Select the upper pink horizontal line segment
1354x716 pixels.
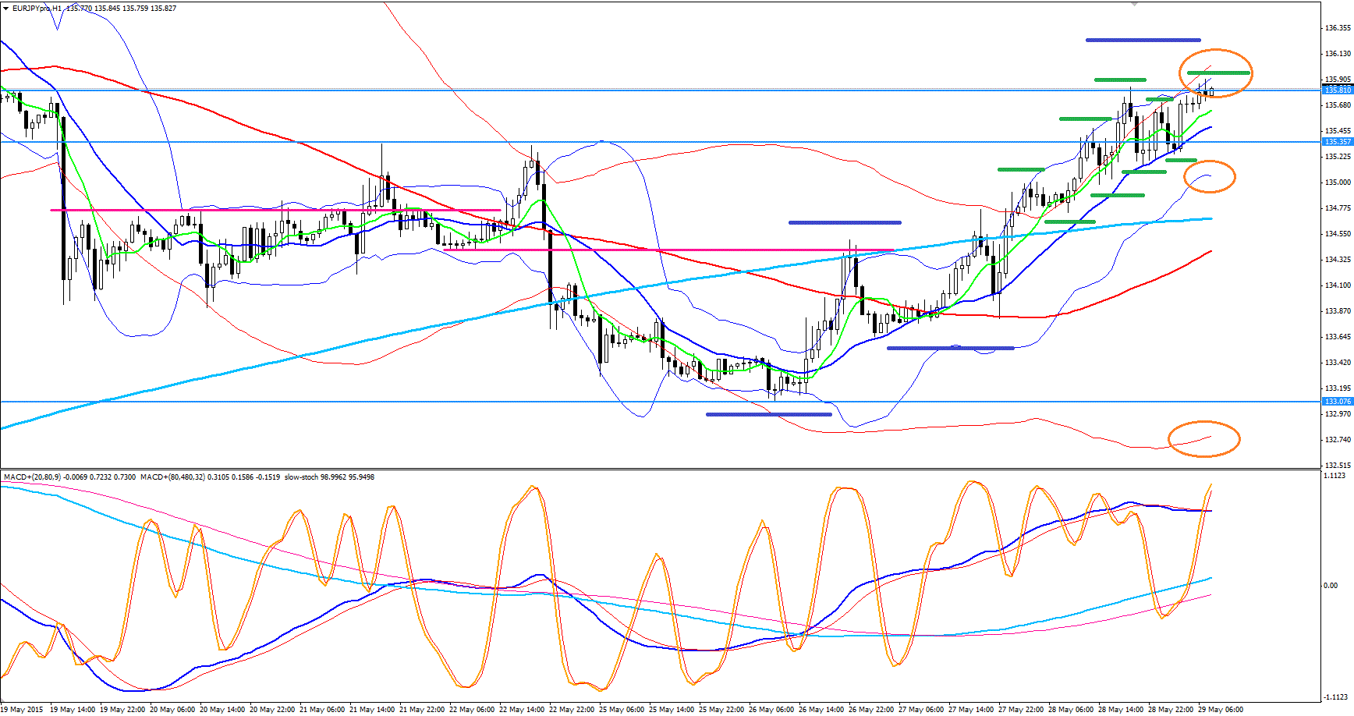point(275,210)
